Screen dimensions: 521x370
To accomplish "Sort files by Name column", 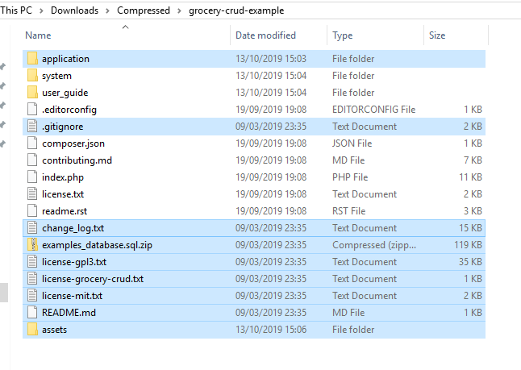I will [38, 35].
